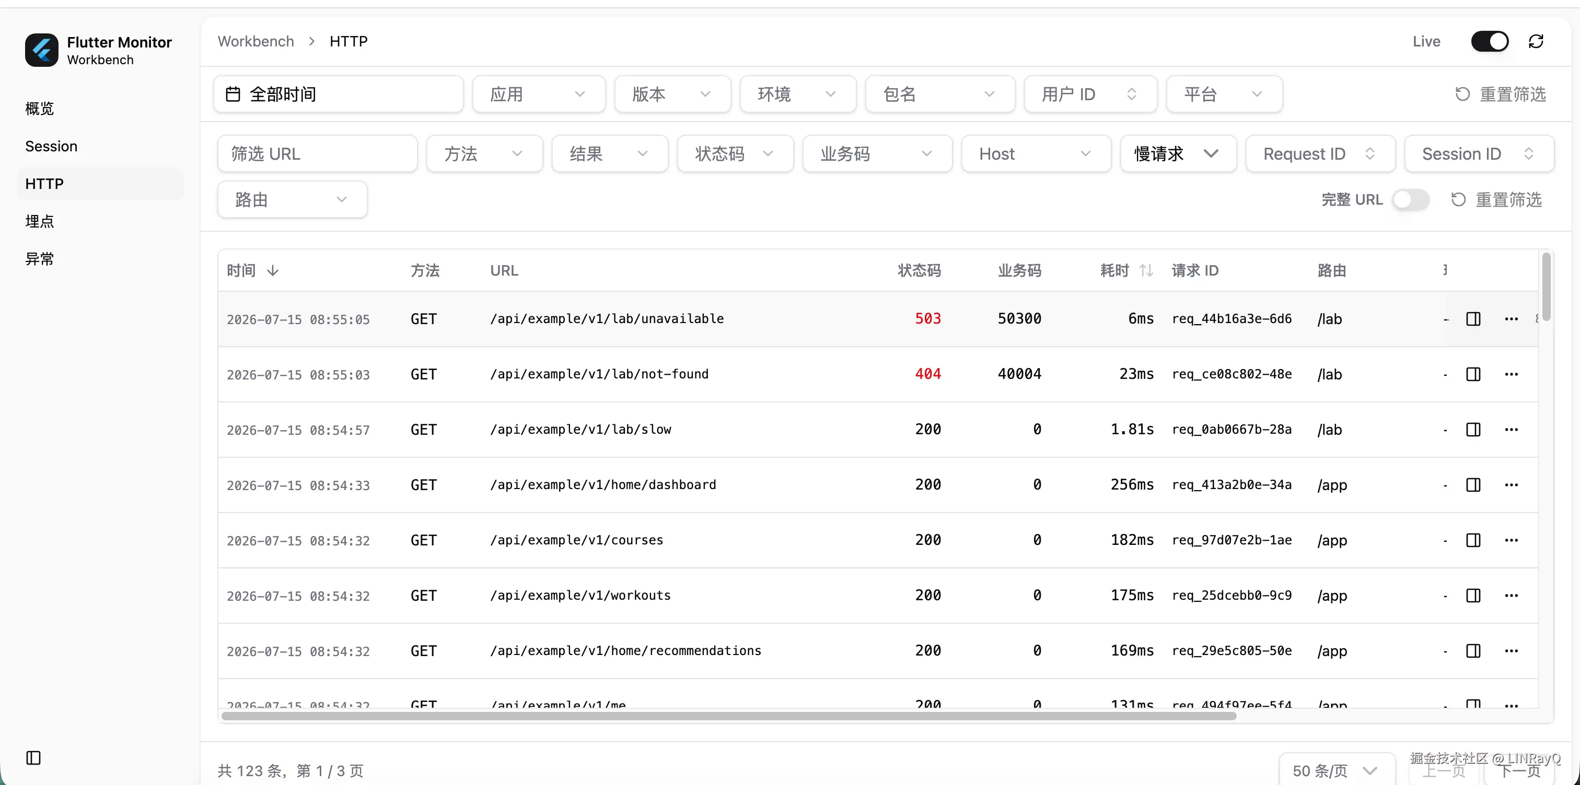
Task: Open the 用户 ID selector
Action: click(1090, 94)
